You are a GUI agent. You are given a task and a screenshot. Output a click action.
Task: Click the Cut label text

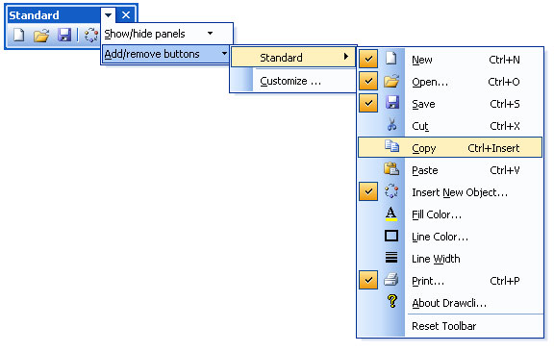420,126
